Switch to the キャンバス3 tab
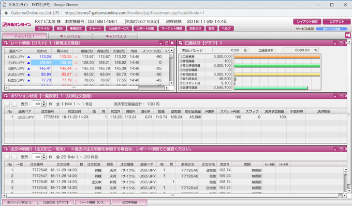The width and height of the screenshot is (352, 206). 116,36
